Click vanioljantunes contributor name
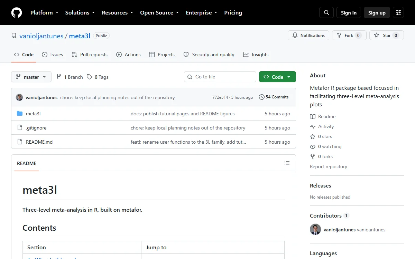 [339, 230]
